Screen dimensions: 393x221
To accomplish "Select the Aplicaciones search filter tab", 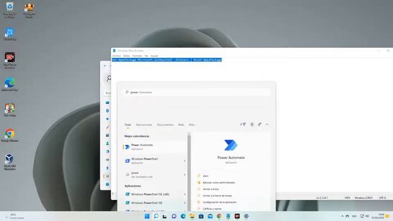I will tap(144, 125).
